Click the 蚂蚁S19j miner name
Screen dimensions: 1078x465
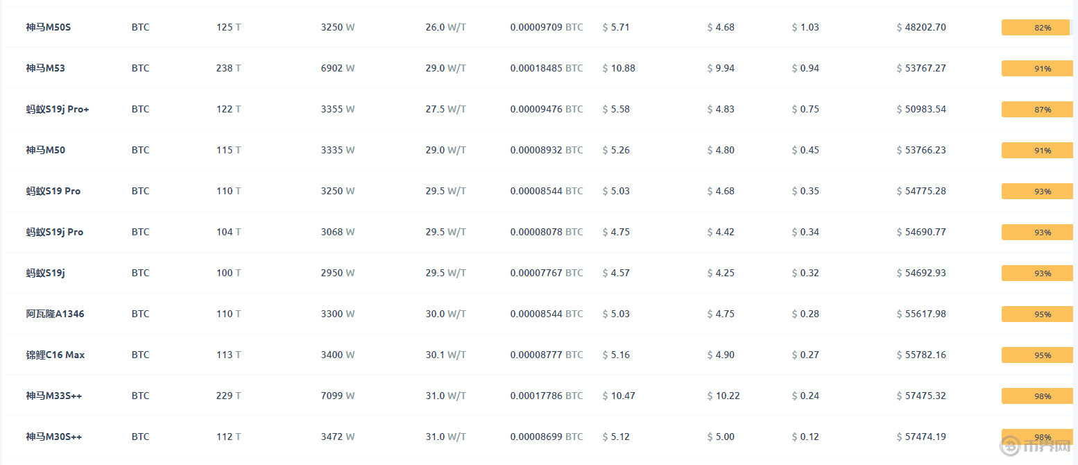tap(46, 273)
